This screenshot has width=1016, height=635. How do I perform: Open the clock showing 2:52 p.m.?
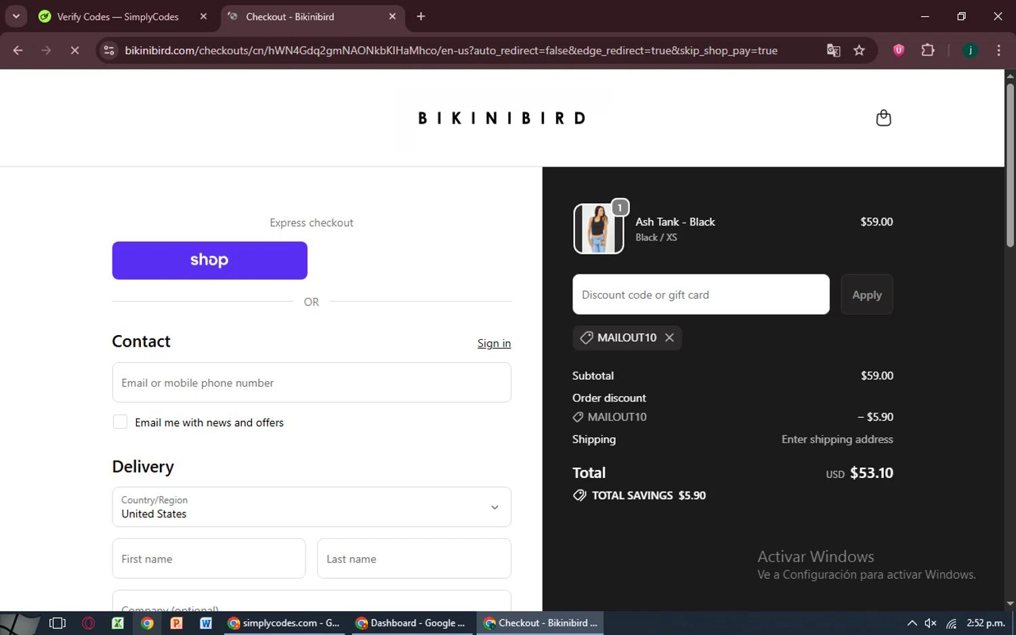tap(986, 623)
